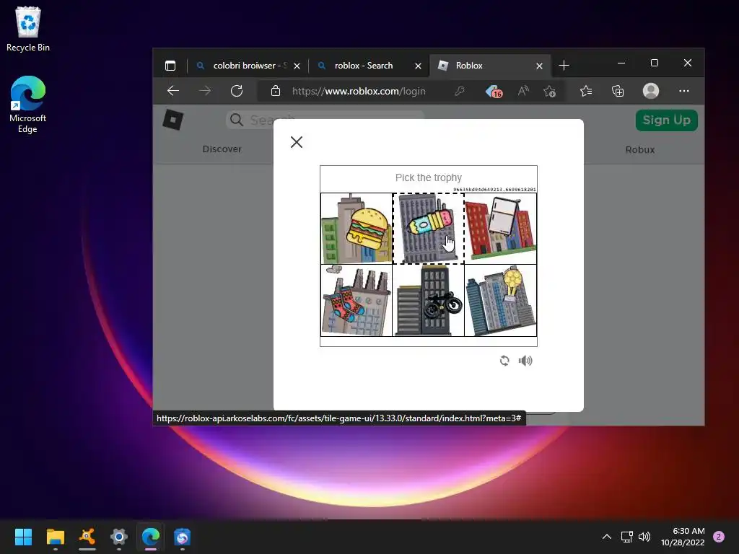The height and width of the screenshot is (554, 739).
Task: Open the blue swirl taskbar app
Action: coord(183,537)
